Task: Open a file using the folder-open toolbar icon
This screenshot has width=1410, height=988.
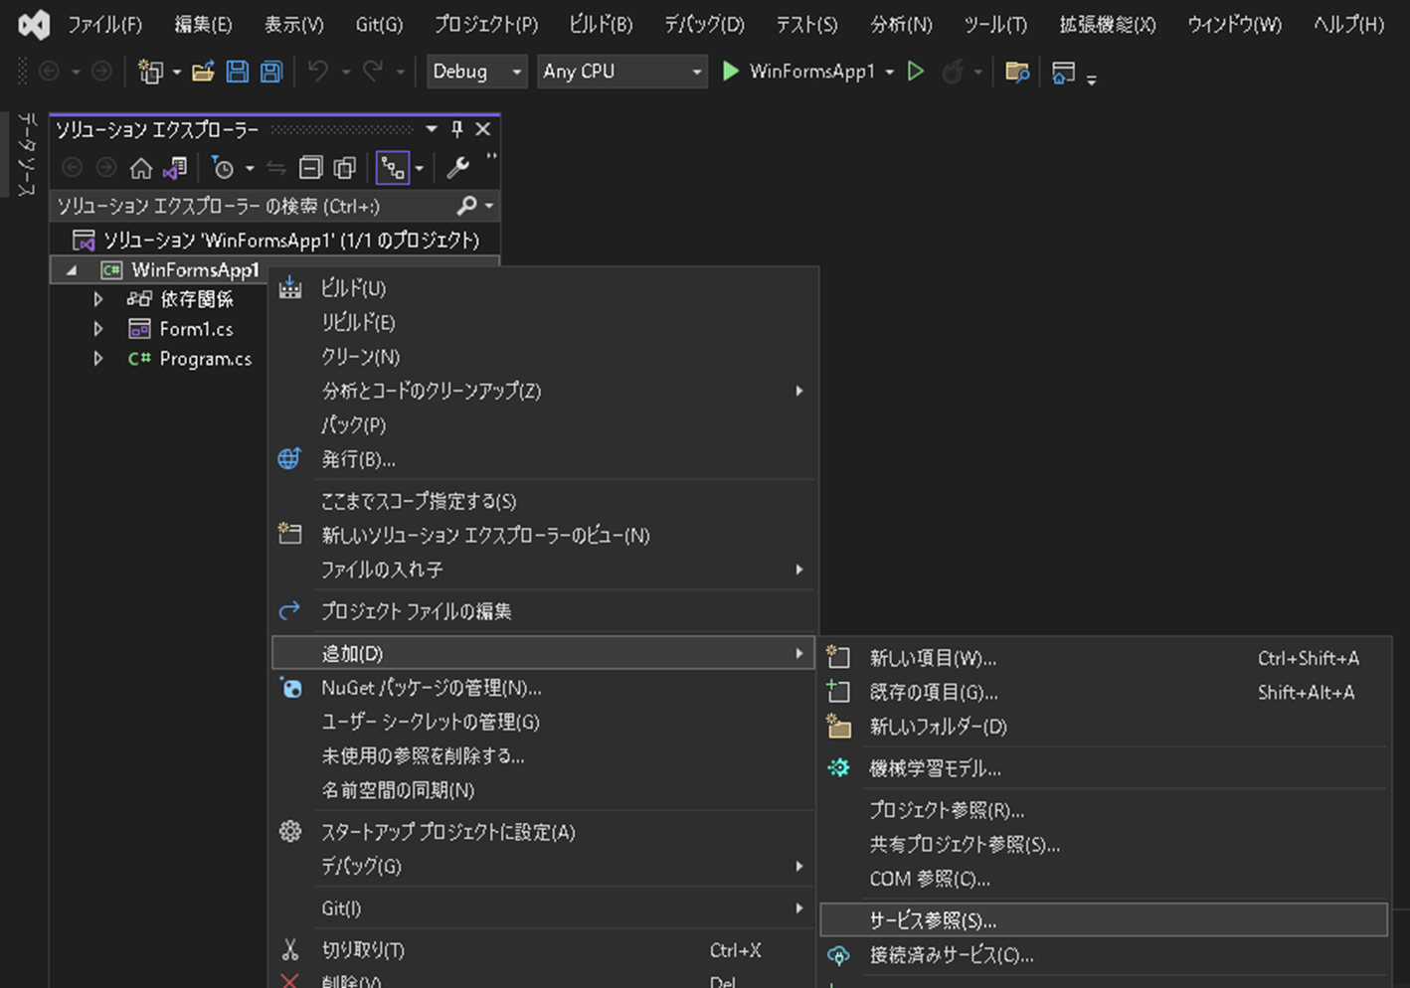Action: 203,71
